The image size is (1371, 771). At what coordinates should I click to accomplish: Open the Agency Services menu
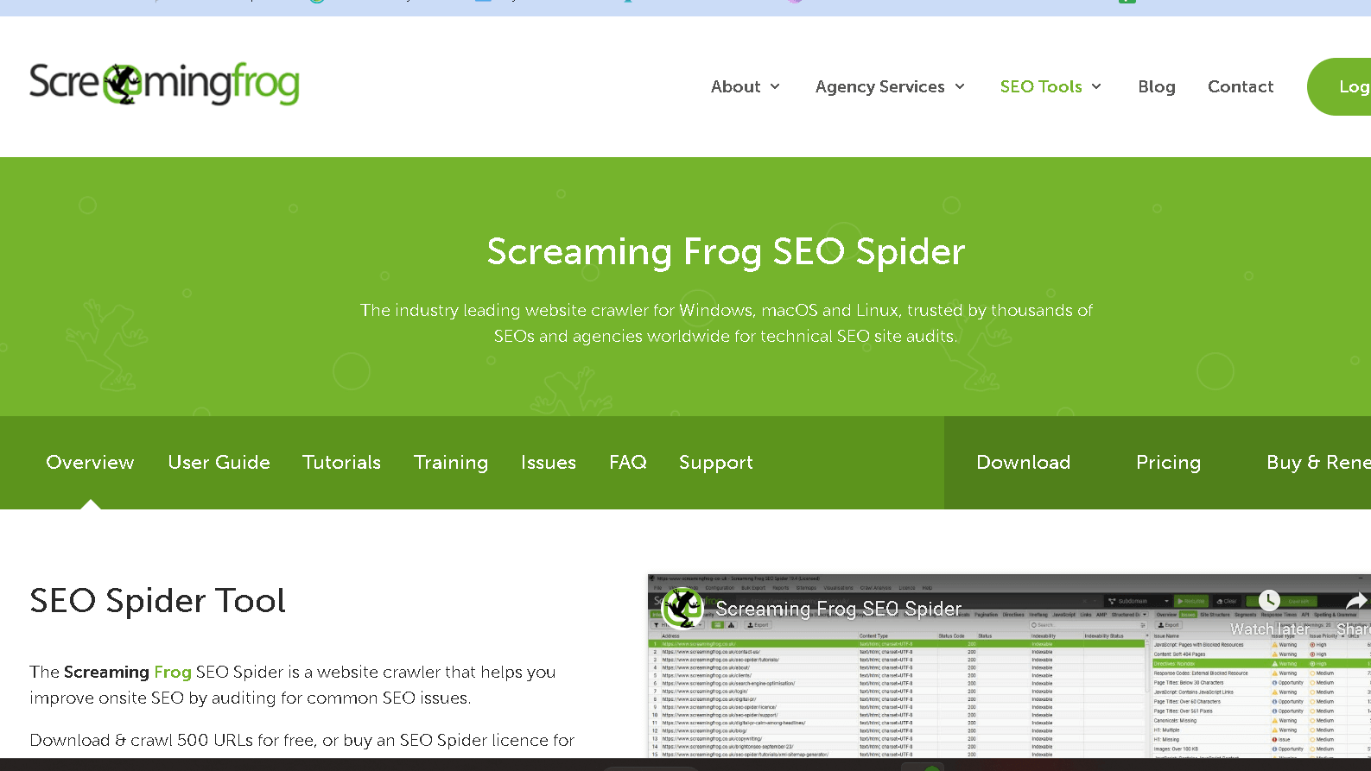(x=879, y=86)
